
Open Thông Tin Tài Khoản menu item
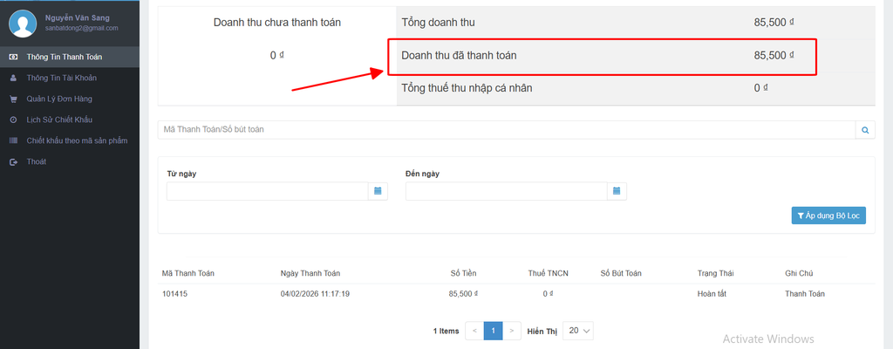(x=61, y=78)
